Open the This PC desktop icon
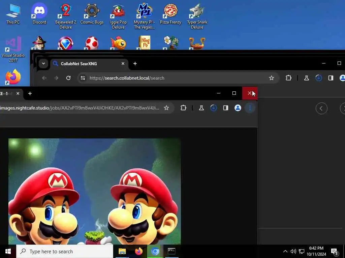The width and height of the screenshot is (345, 258). (13, 14)
